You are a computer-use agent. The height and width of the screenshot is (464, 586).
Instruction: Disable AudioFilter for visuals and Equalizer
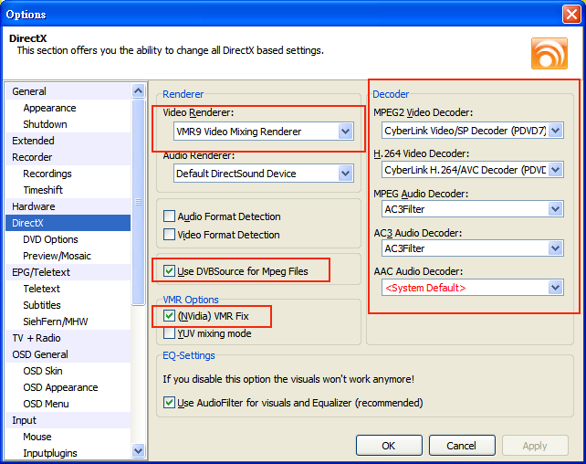click(x=169, y=403)
